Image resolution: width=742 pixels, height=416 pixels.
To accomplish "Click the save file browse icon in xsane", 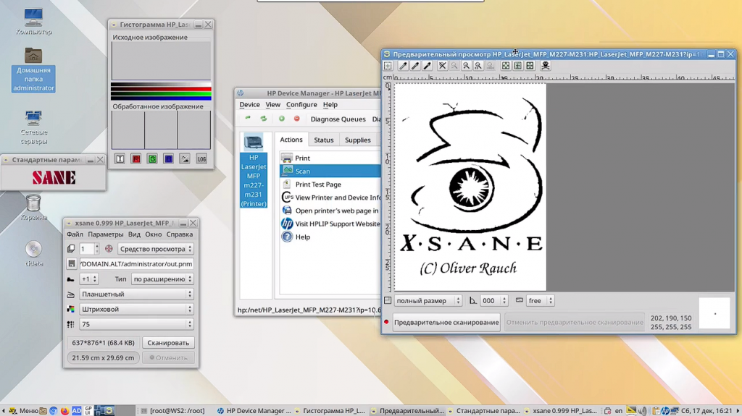I will 72,264.
